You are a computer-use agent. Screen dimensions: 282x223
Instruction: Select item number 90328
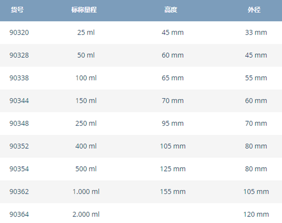click(x=19, y=55)
